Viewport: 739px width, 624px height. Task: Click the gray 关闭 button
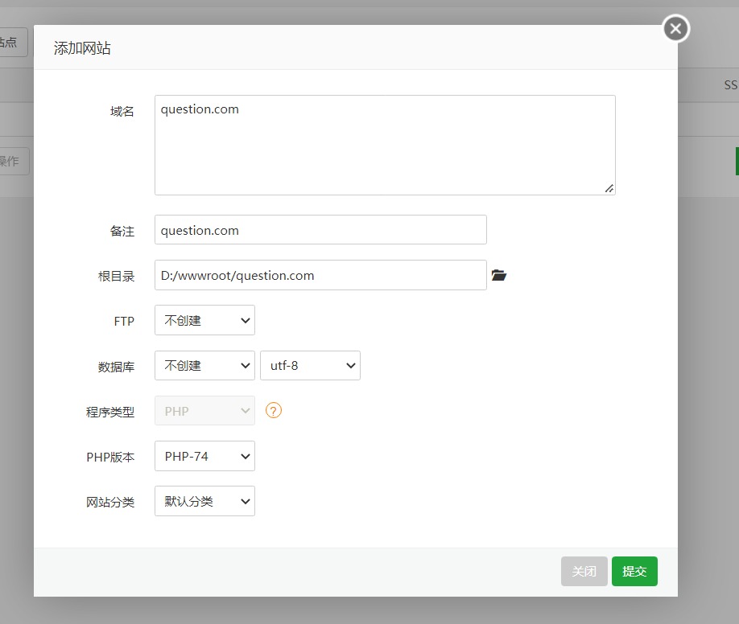(x=584, y=571)
